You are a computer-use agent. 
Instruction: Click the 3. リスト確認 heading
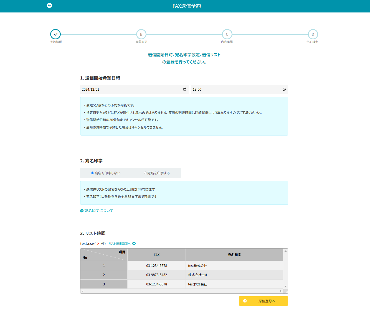[x=93, y=234]
